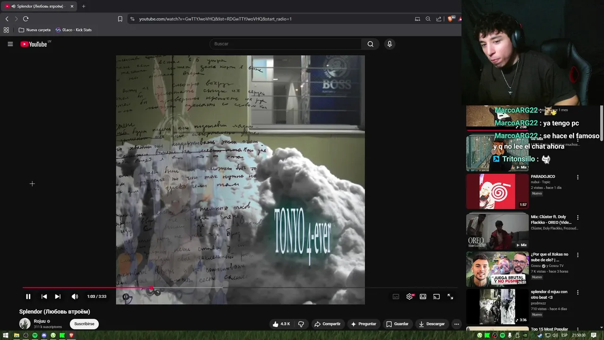Open a new browser tab
The width and height of the screenshot is (604, 340).
click(84, 6)
